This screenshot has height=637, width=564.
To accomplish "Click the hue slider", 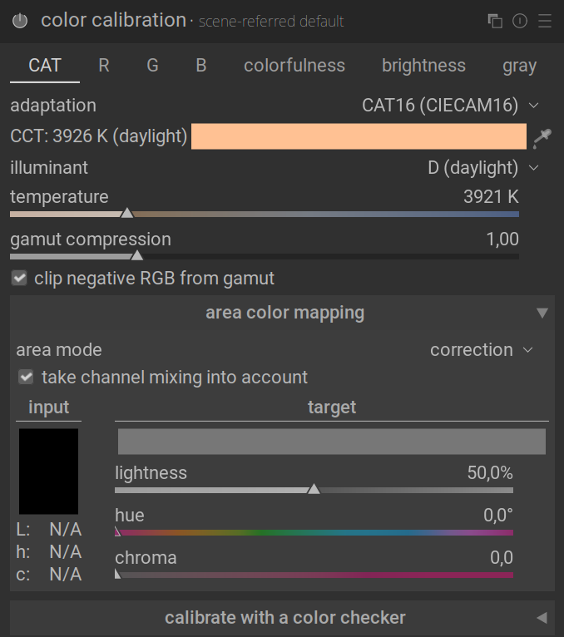I will point(314,532).
